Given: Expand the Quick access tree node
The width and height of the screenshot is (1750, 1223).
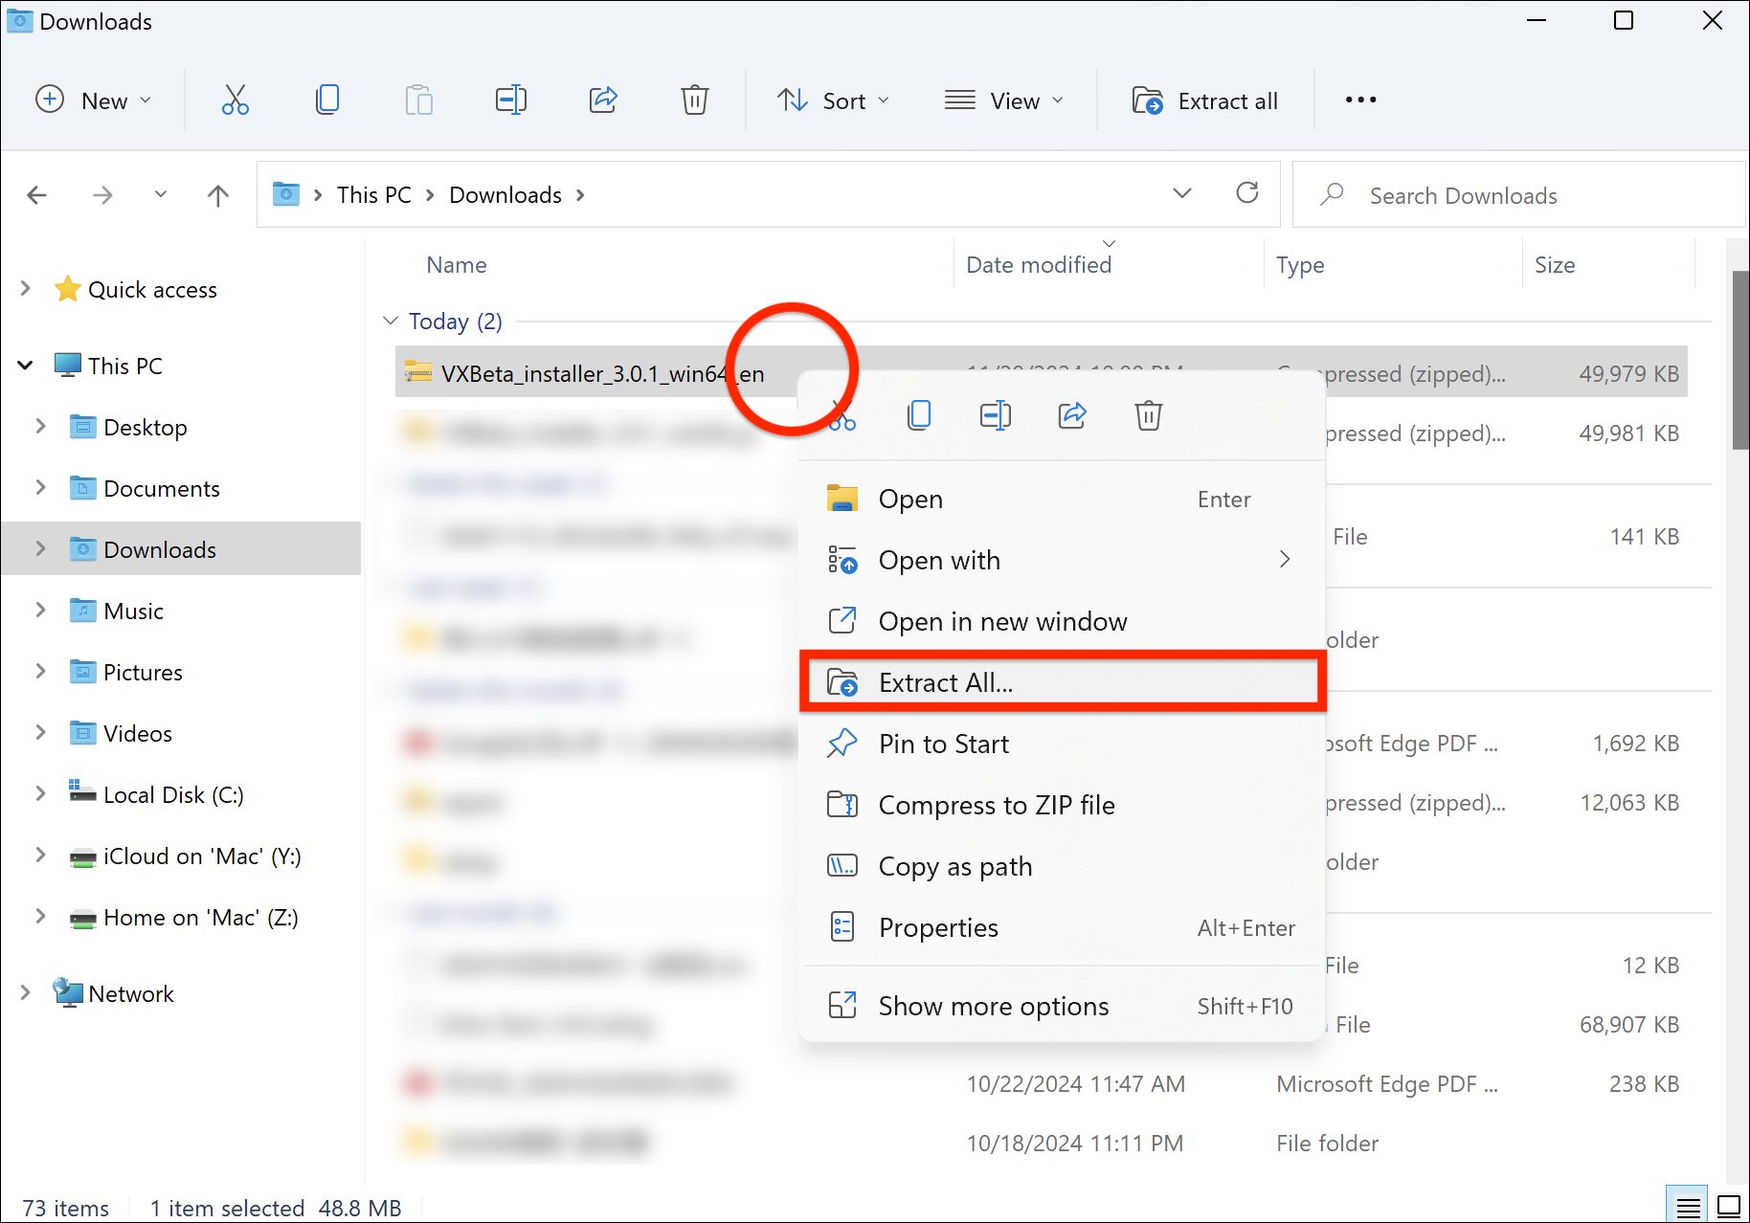Looking at the screenshot, I should 26,289.
